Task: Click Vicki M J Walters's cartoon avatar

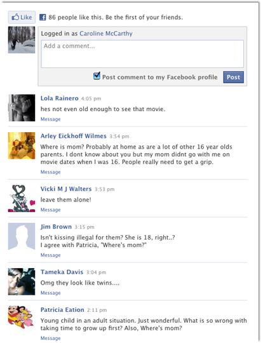Action: (x=22, y=198)
